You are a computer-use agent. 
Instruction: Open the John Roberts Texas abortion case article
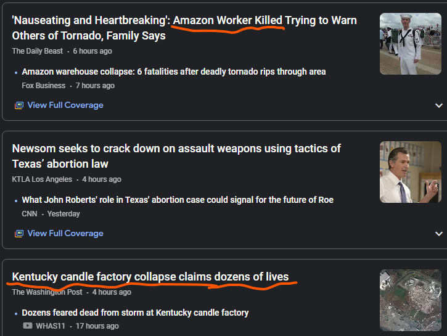coord(178,200)
